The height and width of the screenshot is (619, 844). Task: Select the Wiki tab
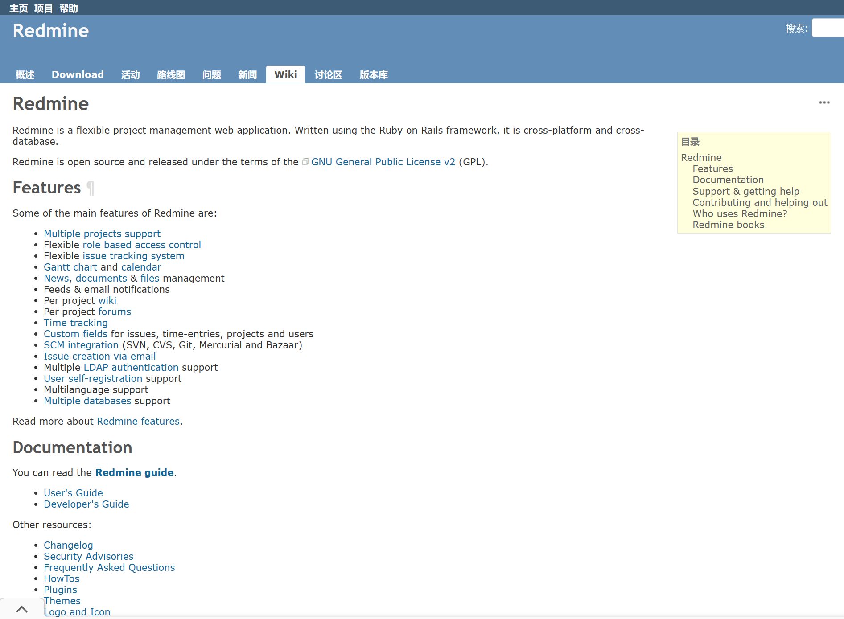click(x=286, y=74)
